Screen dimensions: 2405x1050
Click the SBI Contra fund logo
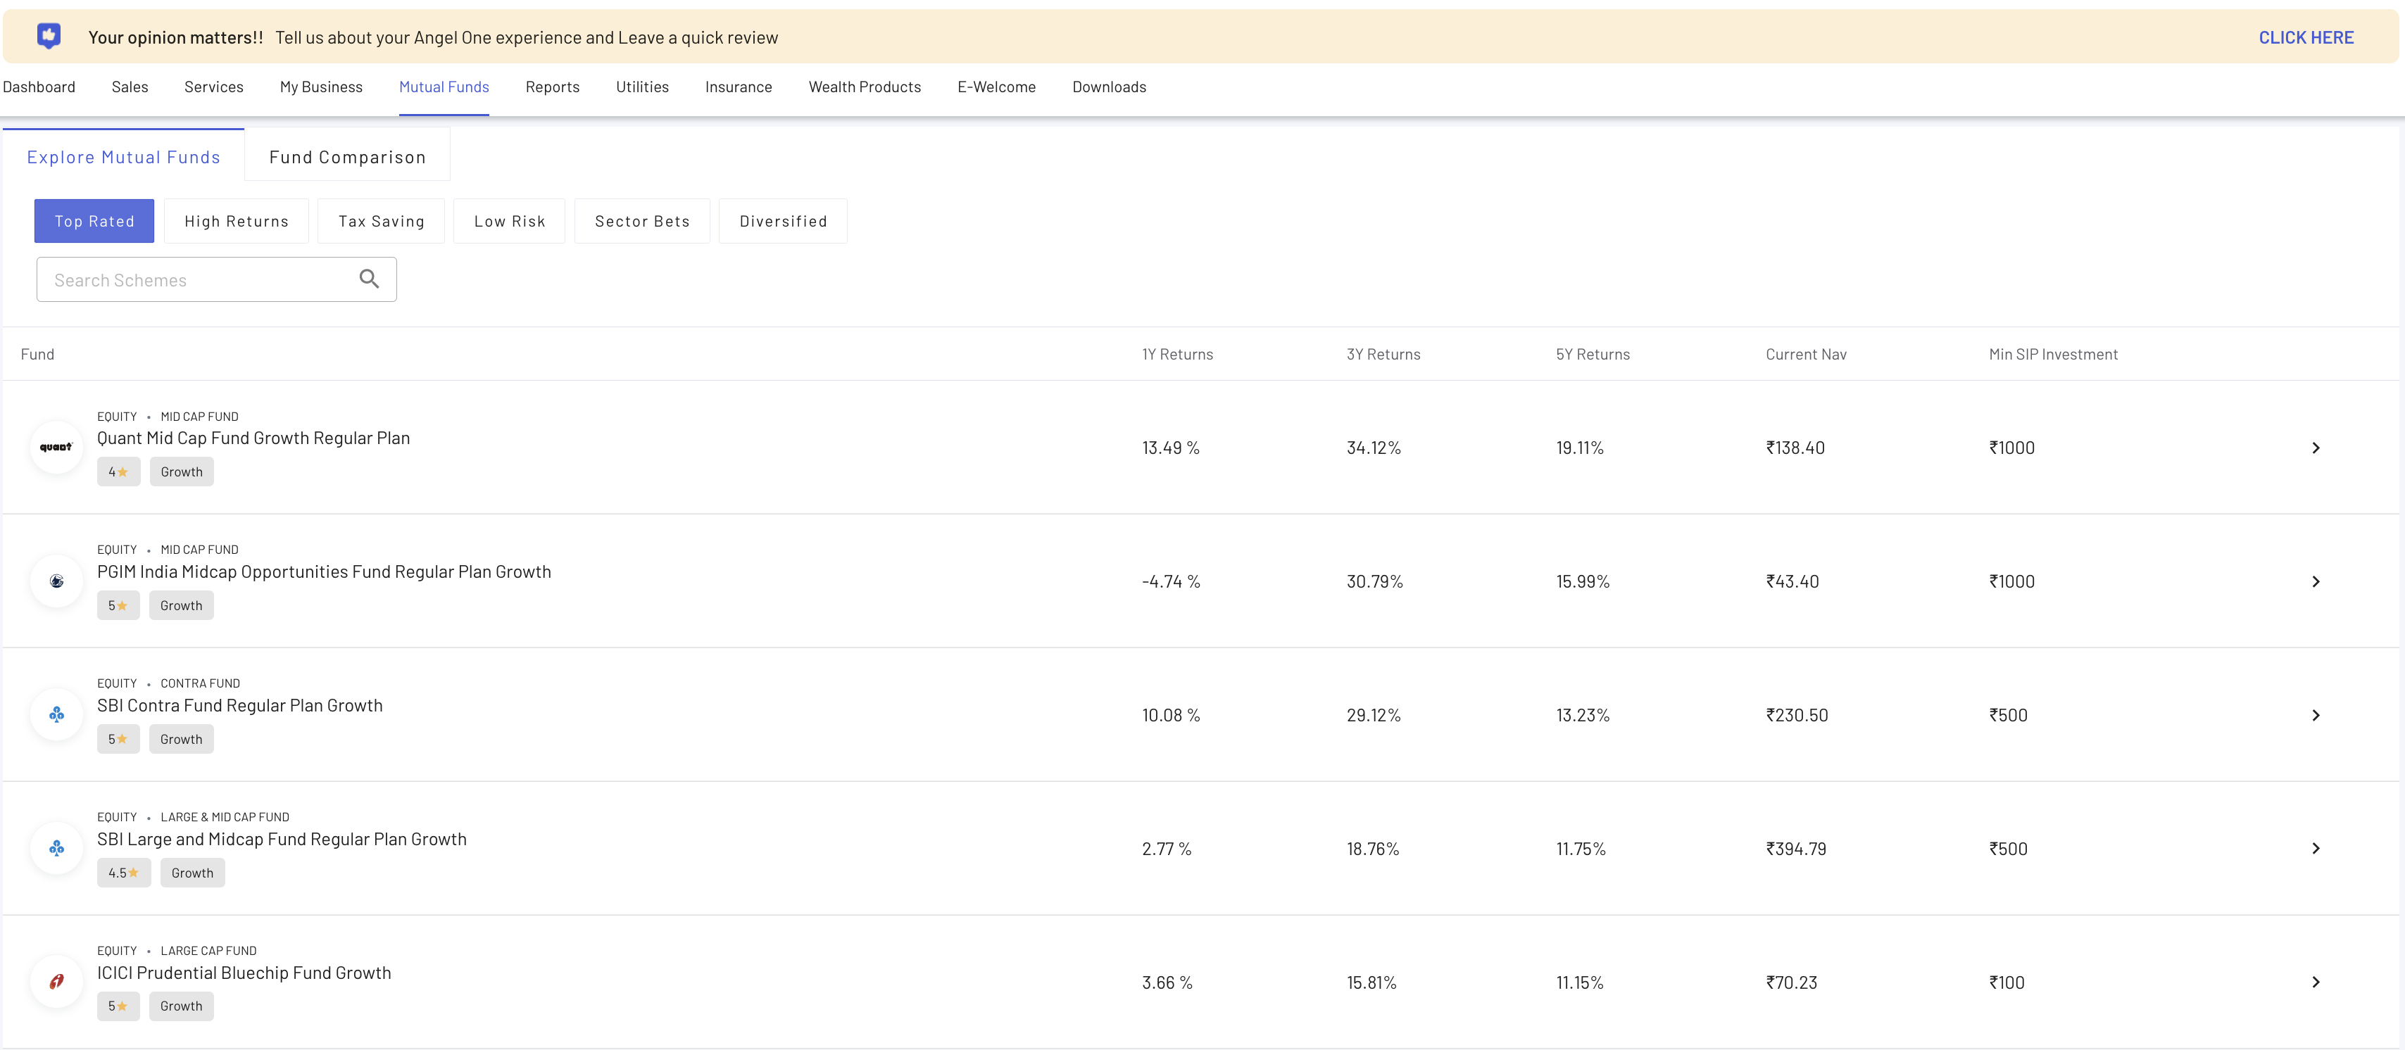coord(56,715)
